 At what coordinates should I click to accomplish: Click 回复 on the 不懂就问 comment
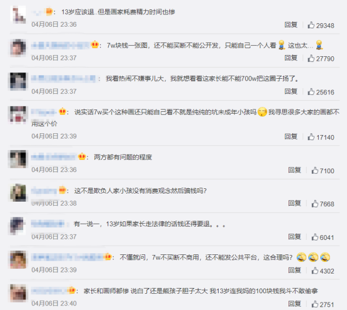click(294, 270)
